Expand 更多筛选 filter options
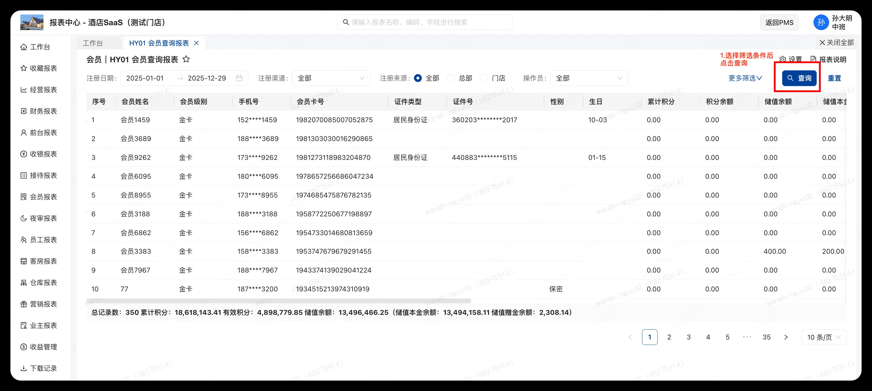 (744, 78)
